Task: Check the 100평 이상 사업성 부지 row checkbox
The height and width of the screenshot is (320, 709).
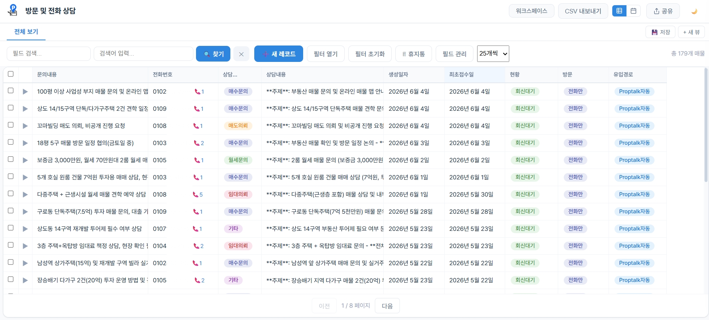Action: tap(11, 91)
